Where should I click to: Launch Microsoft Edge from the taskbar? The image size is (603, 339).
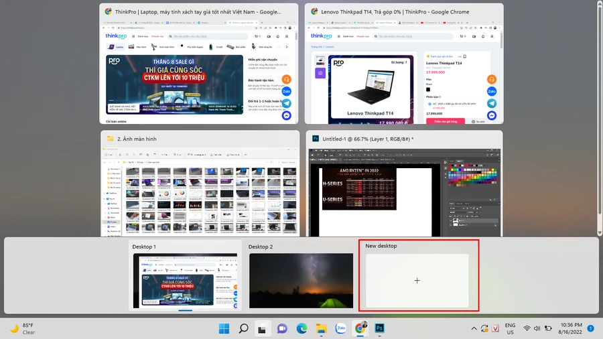pos(301,329)
